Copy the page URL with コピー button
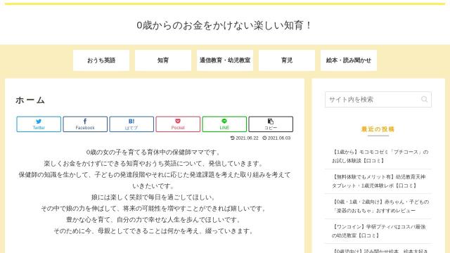The image size is (450, 253). pyautogui.click(x=271, y=124)
